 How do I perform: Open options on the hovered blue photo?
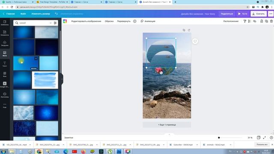click(36, 59)
